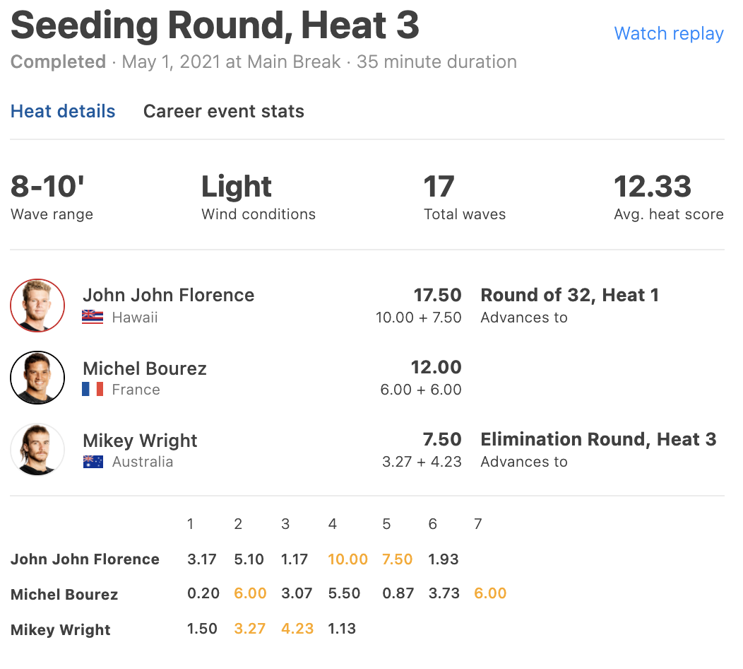Open Round of 32, Heat 1 link
Viewport: 743px width, 669px height.
(569, 295)
